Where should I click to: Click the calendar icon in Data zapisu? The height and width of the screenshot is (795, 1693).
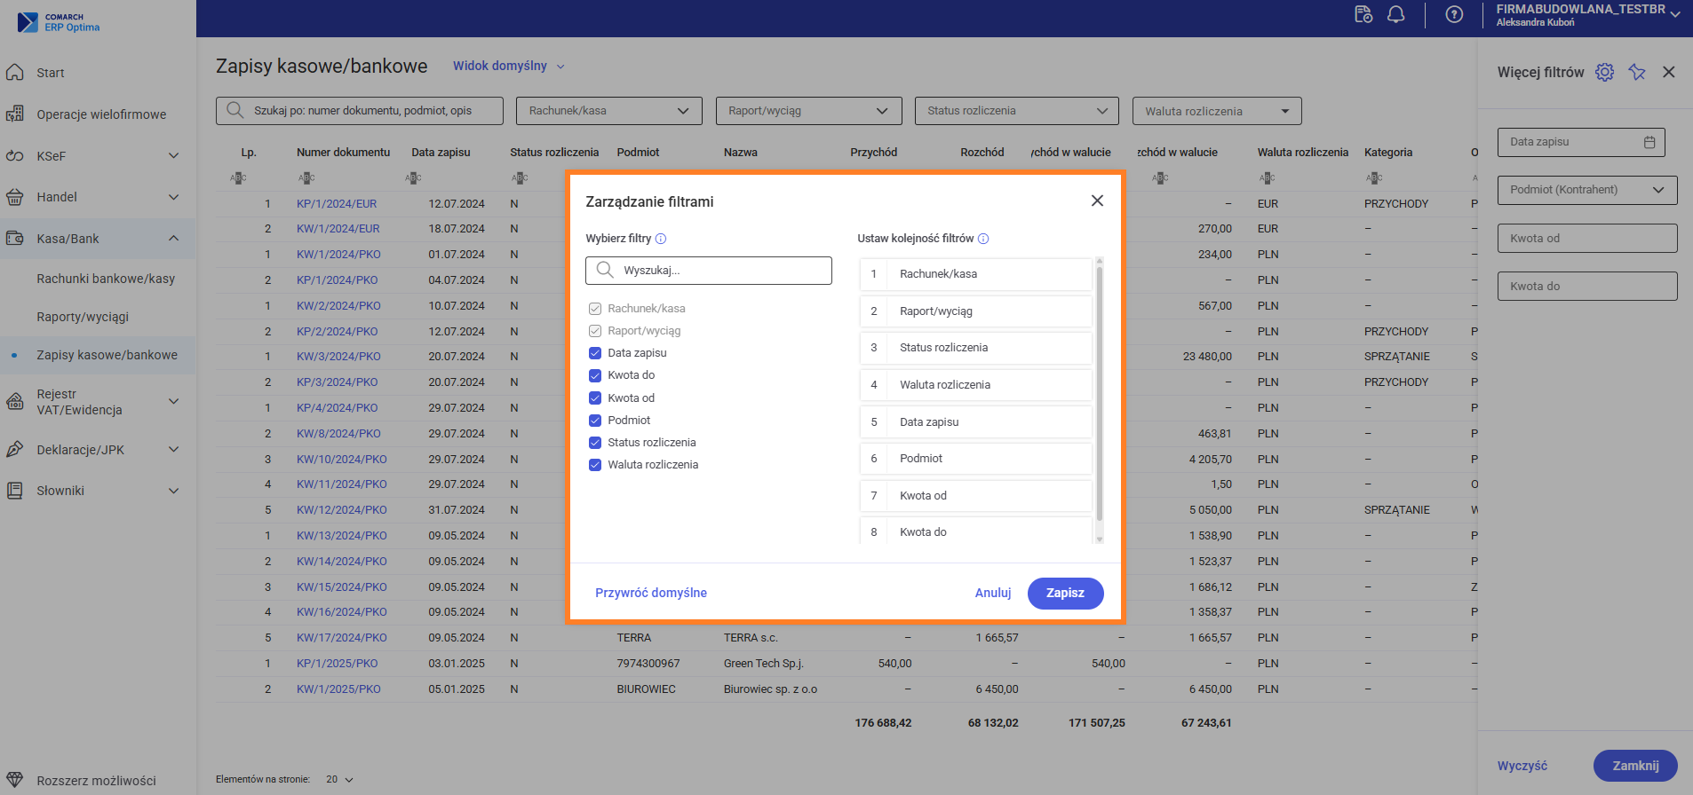[1649, 142]
